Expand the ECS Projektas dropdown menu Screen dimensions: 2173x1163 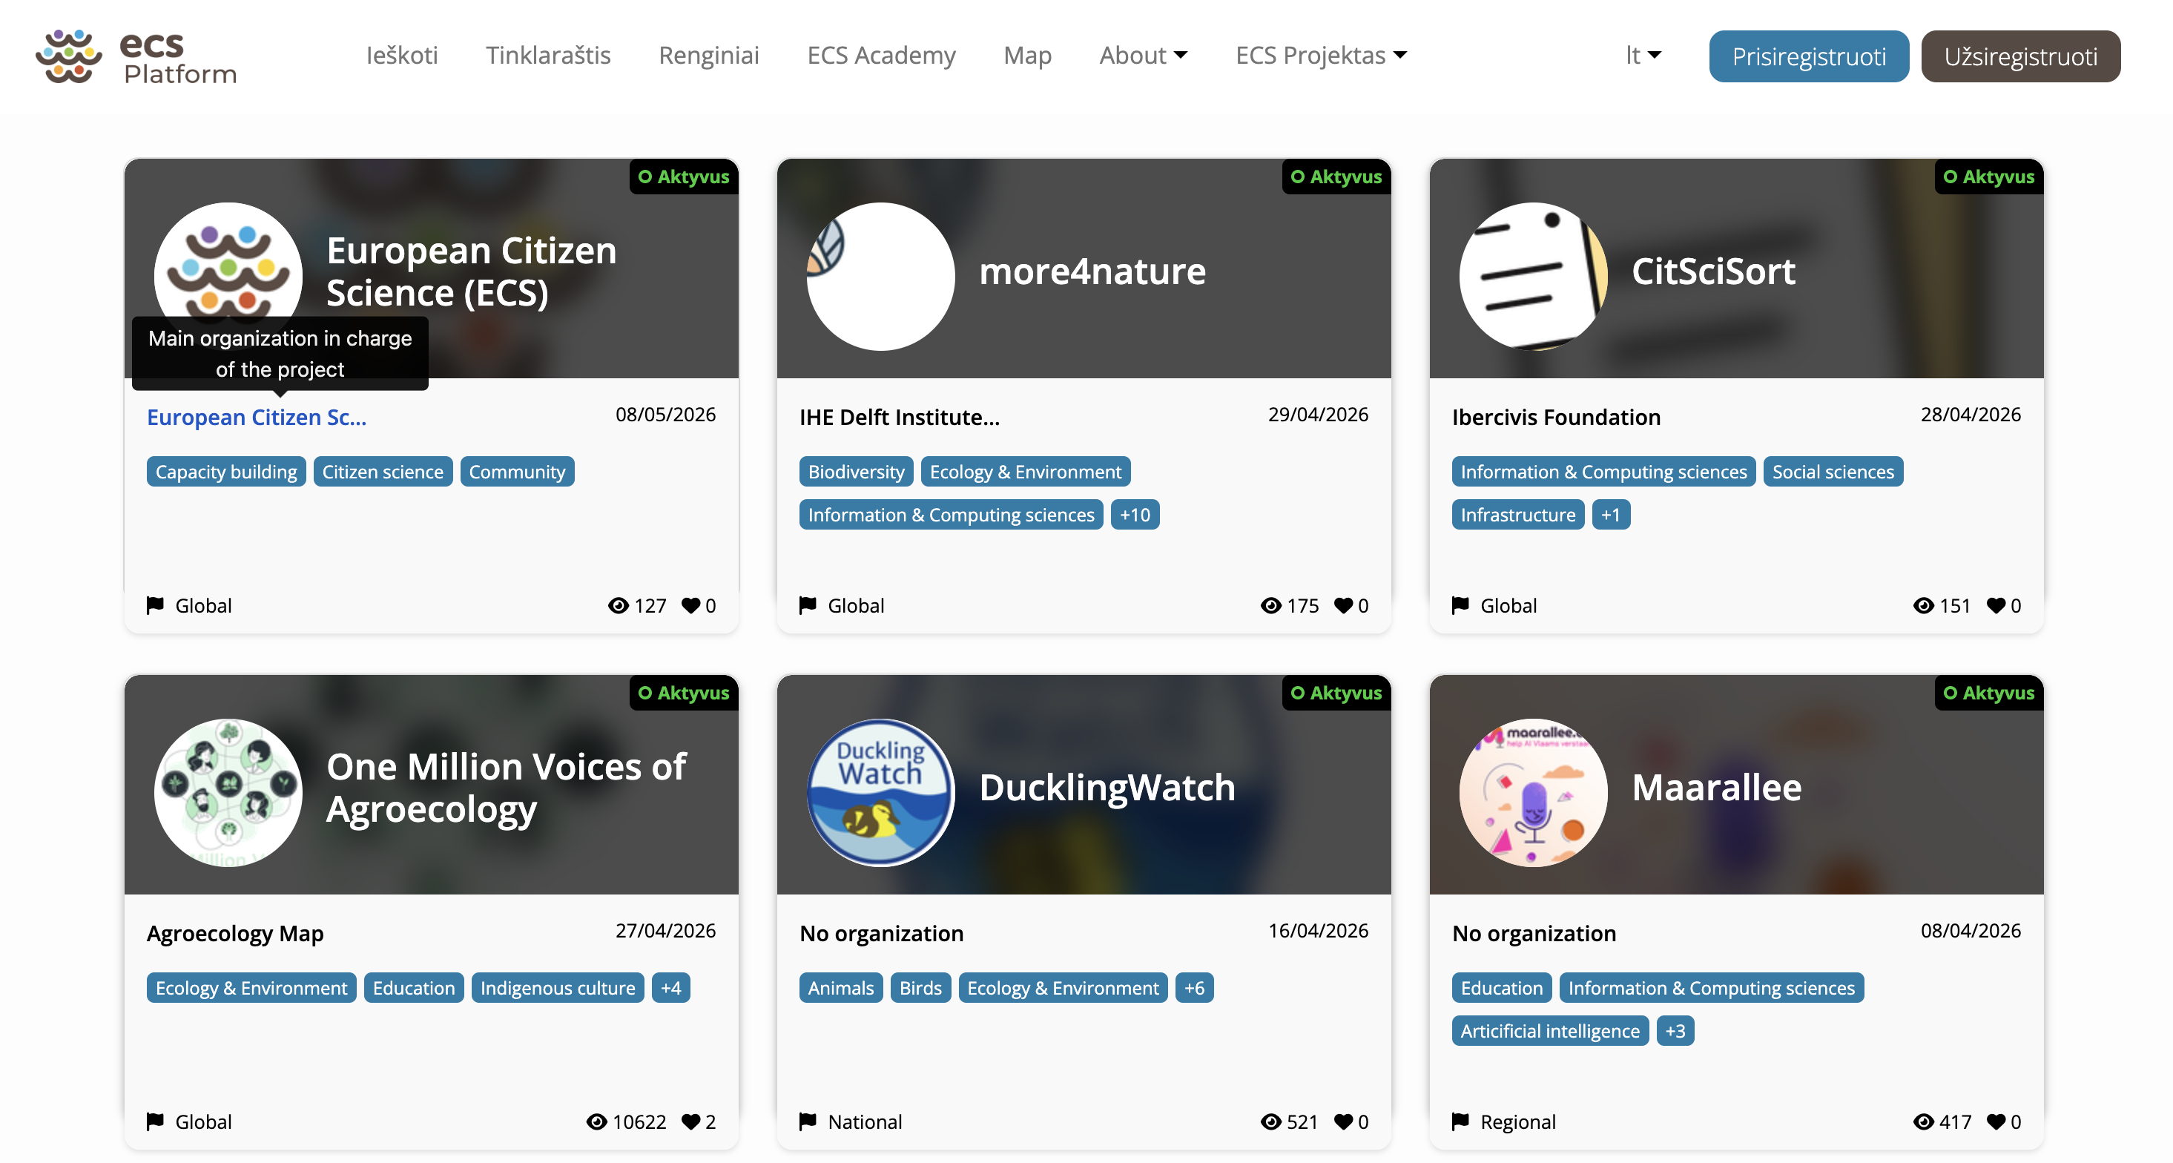(x=1321, y=56)
